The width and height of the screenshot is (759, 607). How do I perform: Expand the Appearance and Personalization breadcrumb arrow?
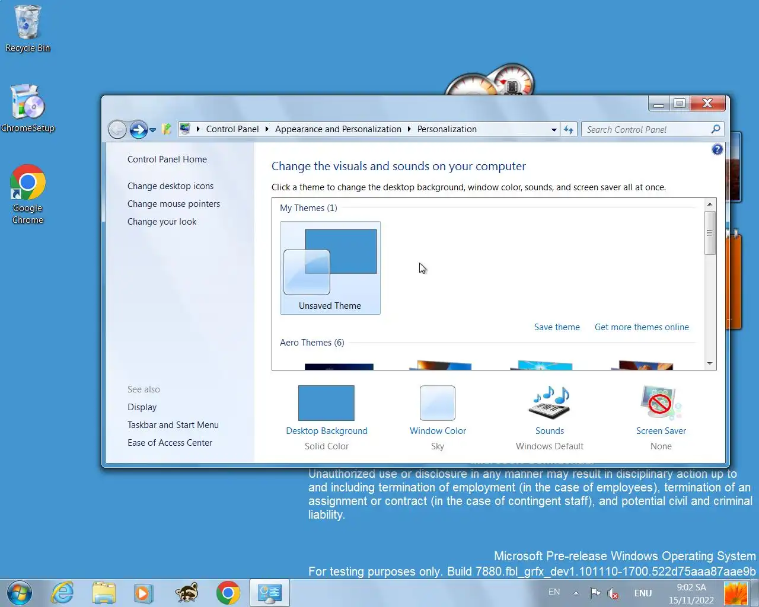click(x=409, y=129)
